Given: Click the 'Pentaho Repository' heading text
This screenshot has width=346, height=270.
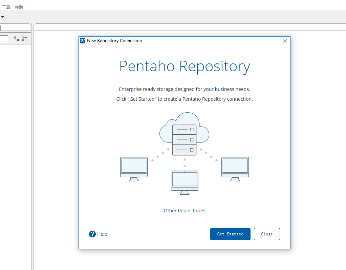Looking at the screenshot, I should (185, 66).
